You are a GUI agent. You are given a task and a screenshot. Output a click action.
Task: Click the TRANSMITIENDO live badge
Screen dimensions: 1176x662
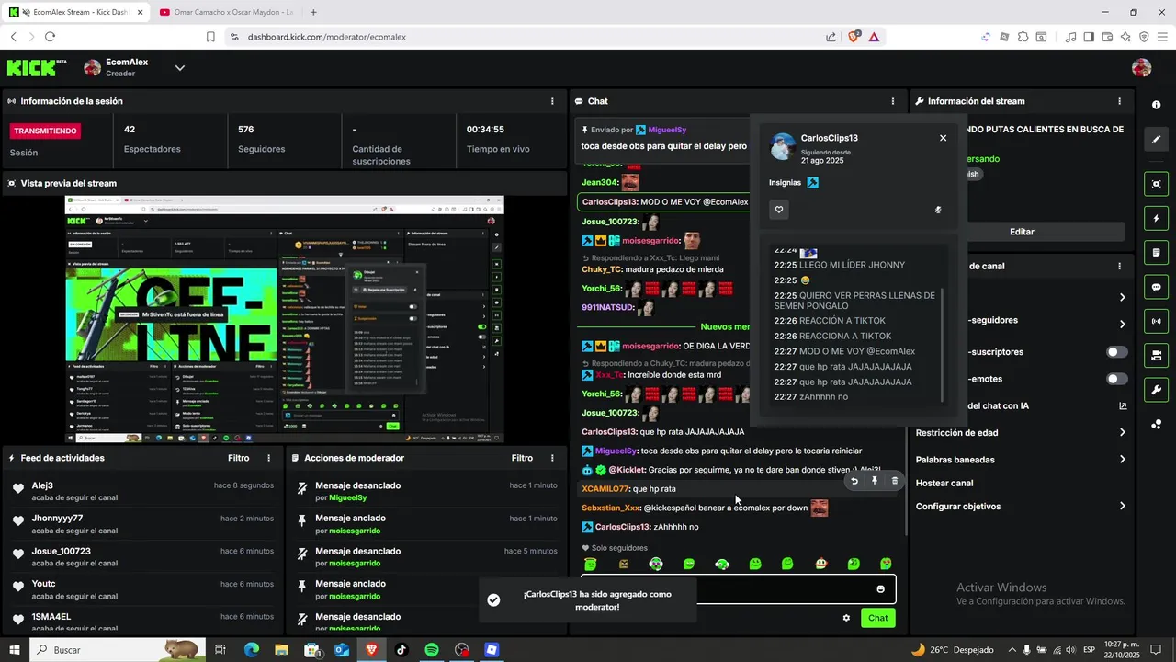46,131
